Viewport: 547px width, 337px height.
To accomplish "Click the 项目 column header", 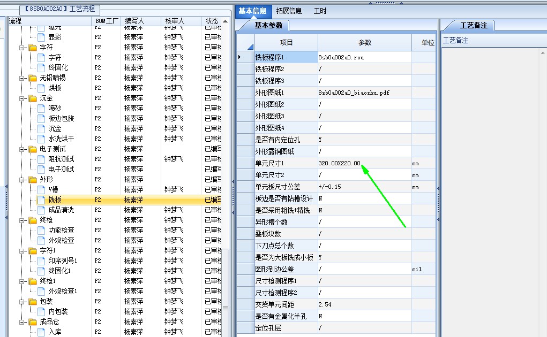I will click(286, 42).
